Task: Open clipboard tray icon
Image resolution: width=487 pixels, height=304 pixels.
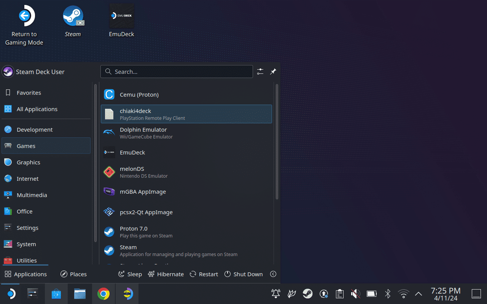Action: coord(340,294)
